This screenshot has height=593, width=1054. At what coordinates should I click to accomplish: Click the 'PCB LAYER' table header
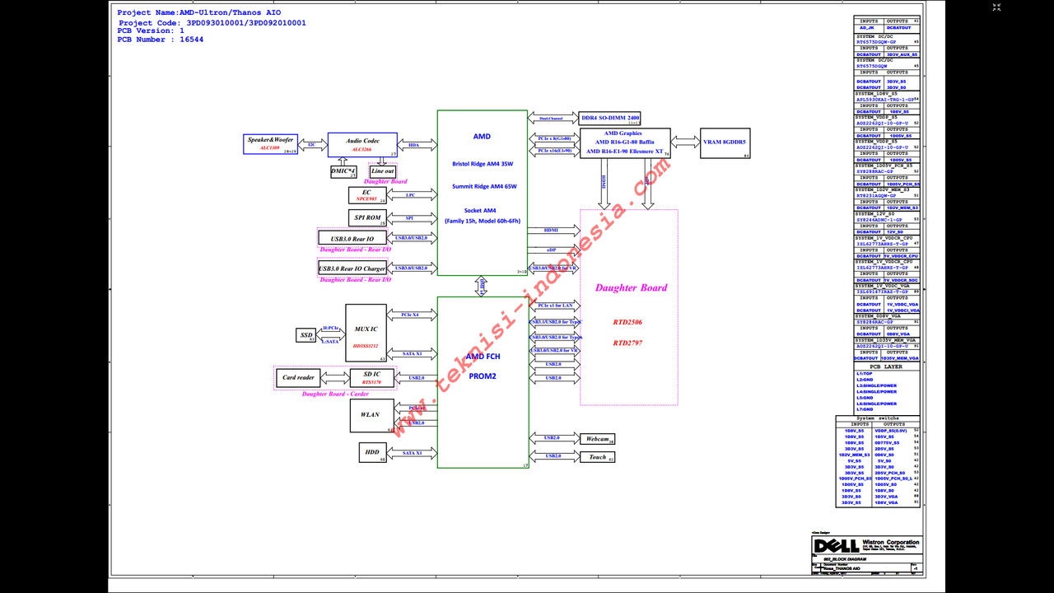click(886, 367)
